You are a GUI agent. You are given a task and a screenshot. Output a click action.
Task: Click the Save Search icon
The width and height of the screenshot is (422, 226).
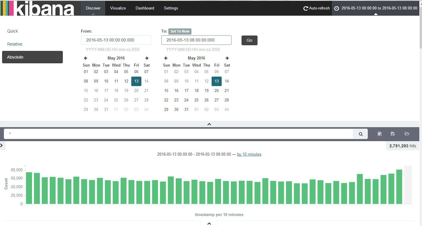(x=393, y=134)
